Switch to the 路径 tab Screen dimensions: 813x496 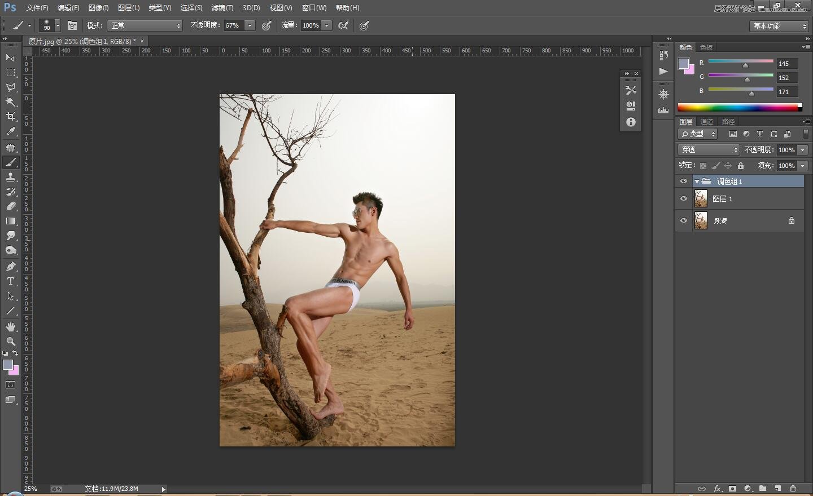(x=728, y=122)
